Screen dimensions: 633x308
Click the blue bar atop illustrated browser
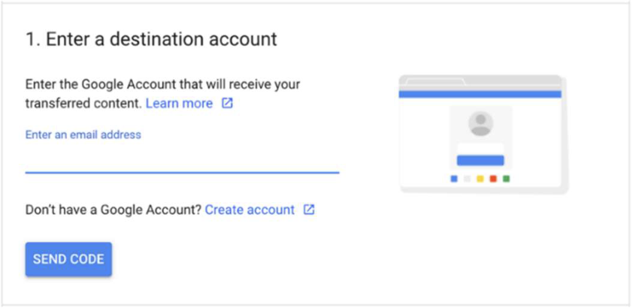(480, 94)
